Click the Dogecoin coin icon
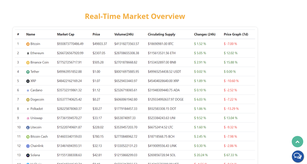This screenshot has width=307, height=164. pyautogui.click(x=28, y=100)
